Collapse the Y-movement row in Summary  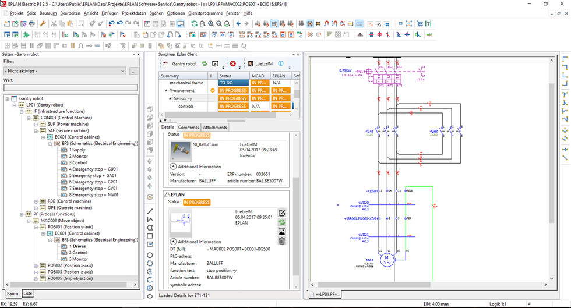pyautogui.click(x=166, y=91)
